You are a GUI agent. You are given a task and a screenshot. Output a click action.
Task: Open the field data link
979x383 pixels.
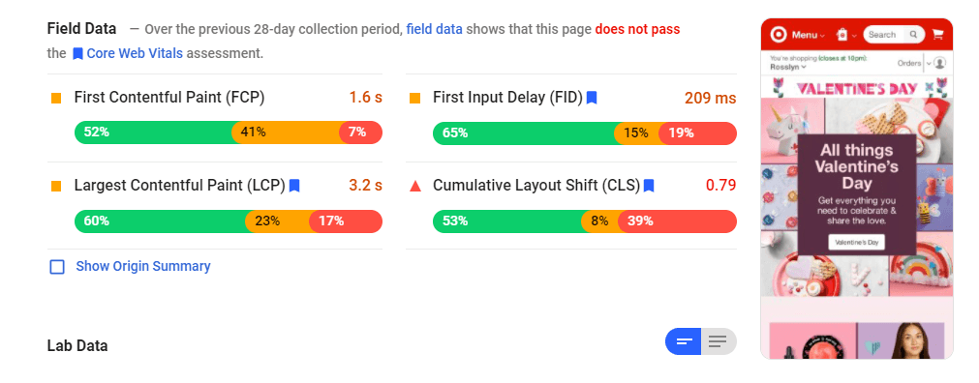435,29
